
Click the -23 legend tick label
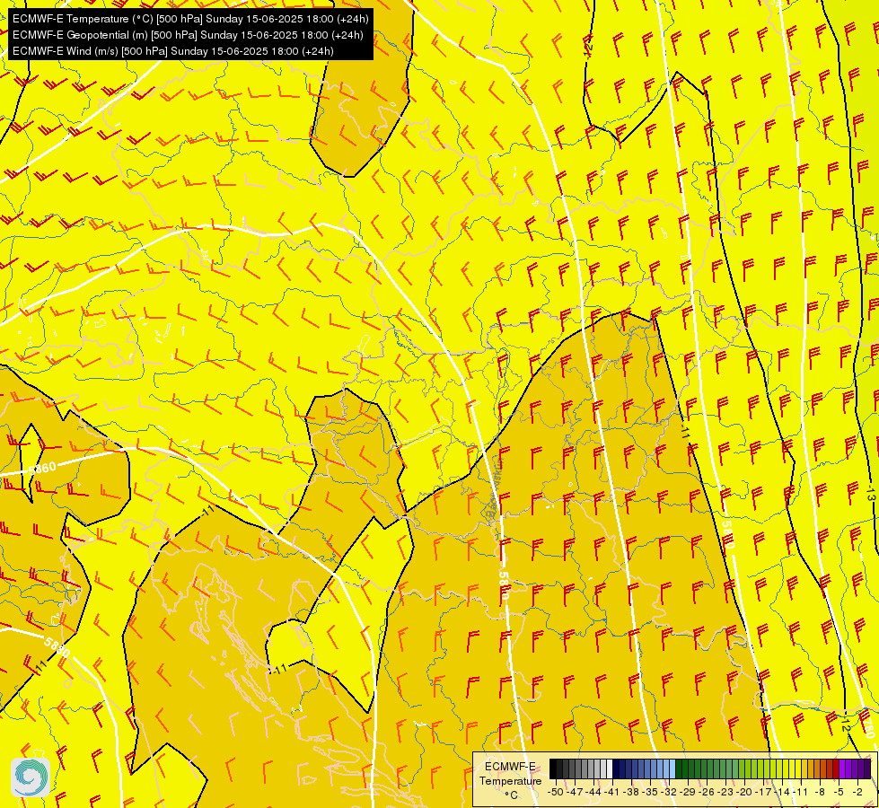tap(725, 792)
